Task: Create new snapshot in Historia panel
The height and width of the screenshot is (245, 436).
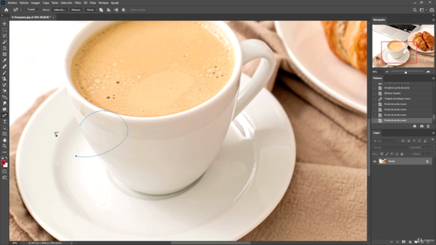Action: (x=422, y=126)
